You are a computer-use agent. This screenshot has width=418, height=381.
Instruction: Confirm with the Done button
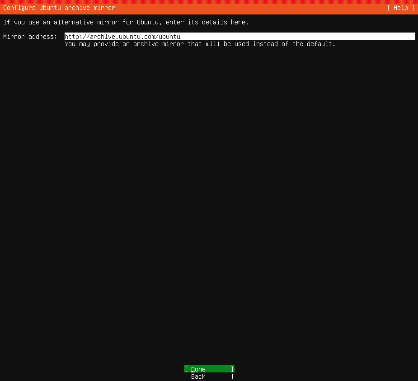click(x=209, y=369)
